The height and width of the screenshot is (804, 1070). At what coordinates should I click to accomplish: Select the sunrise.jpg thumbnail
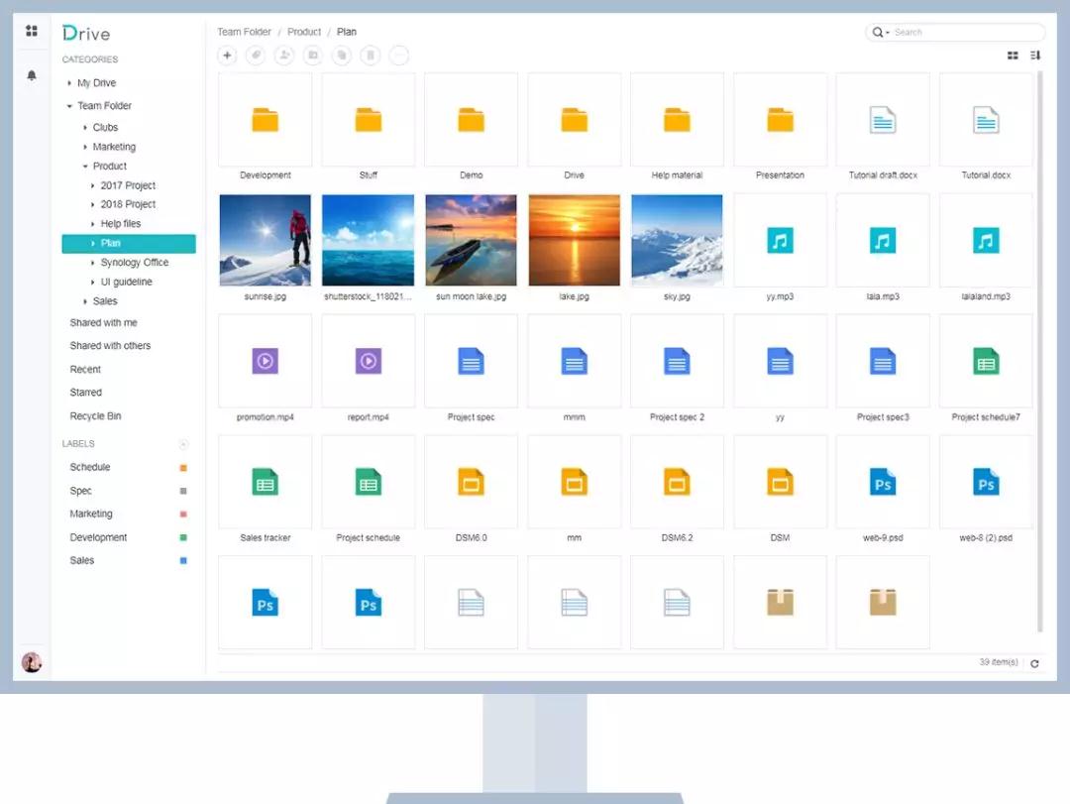tap(265, 240)
